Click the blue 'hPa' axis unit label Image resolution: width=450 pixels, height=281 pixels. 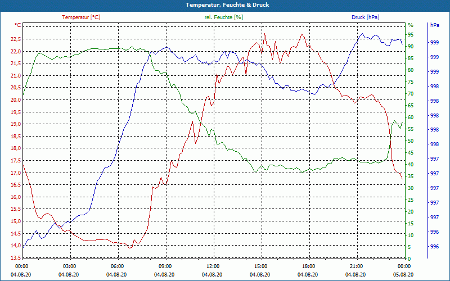434,25
